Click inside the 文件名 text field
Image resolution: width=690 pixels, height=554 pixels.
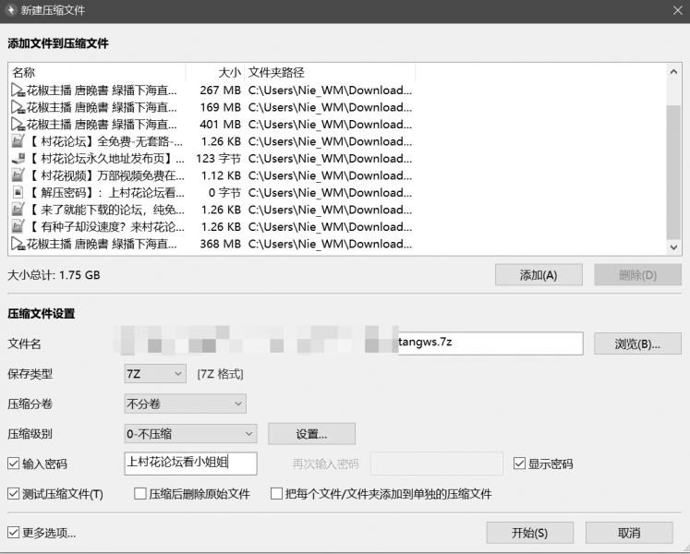(x=490, y=343)
